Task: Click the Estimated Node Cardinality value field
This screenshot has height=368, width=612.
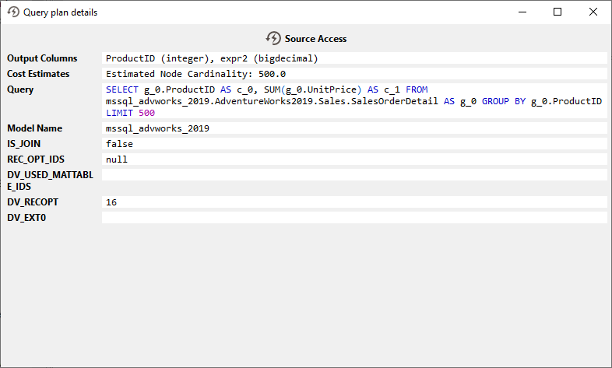Action: point(354,74)
